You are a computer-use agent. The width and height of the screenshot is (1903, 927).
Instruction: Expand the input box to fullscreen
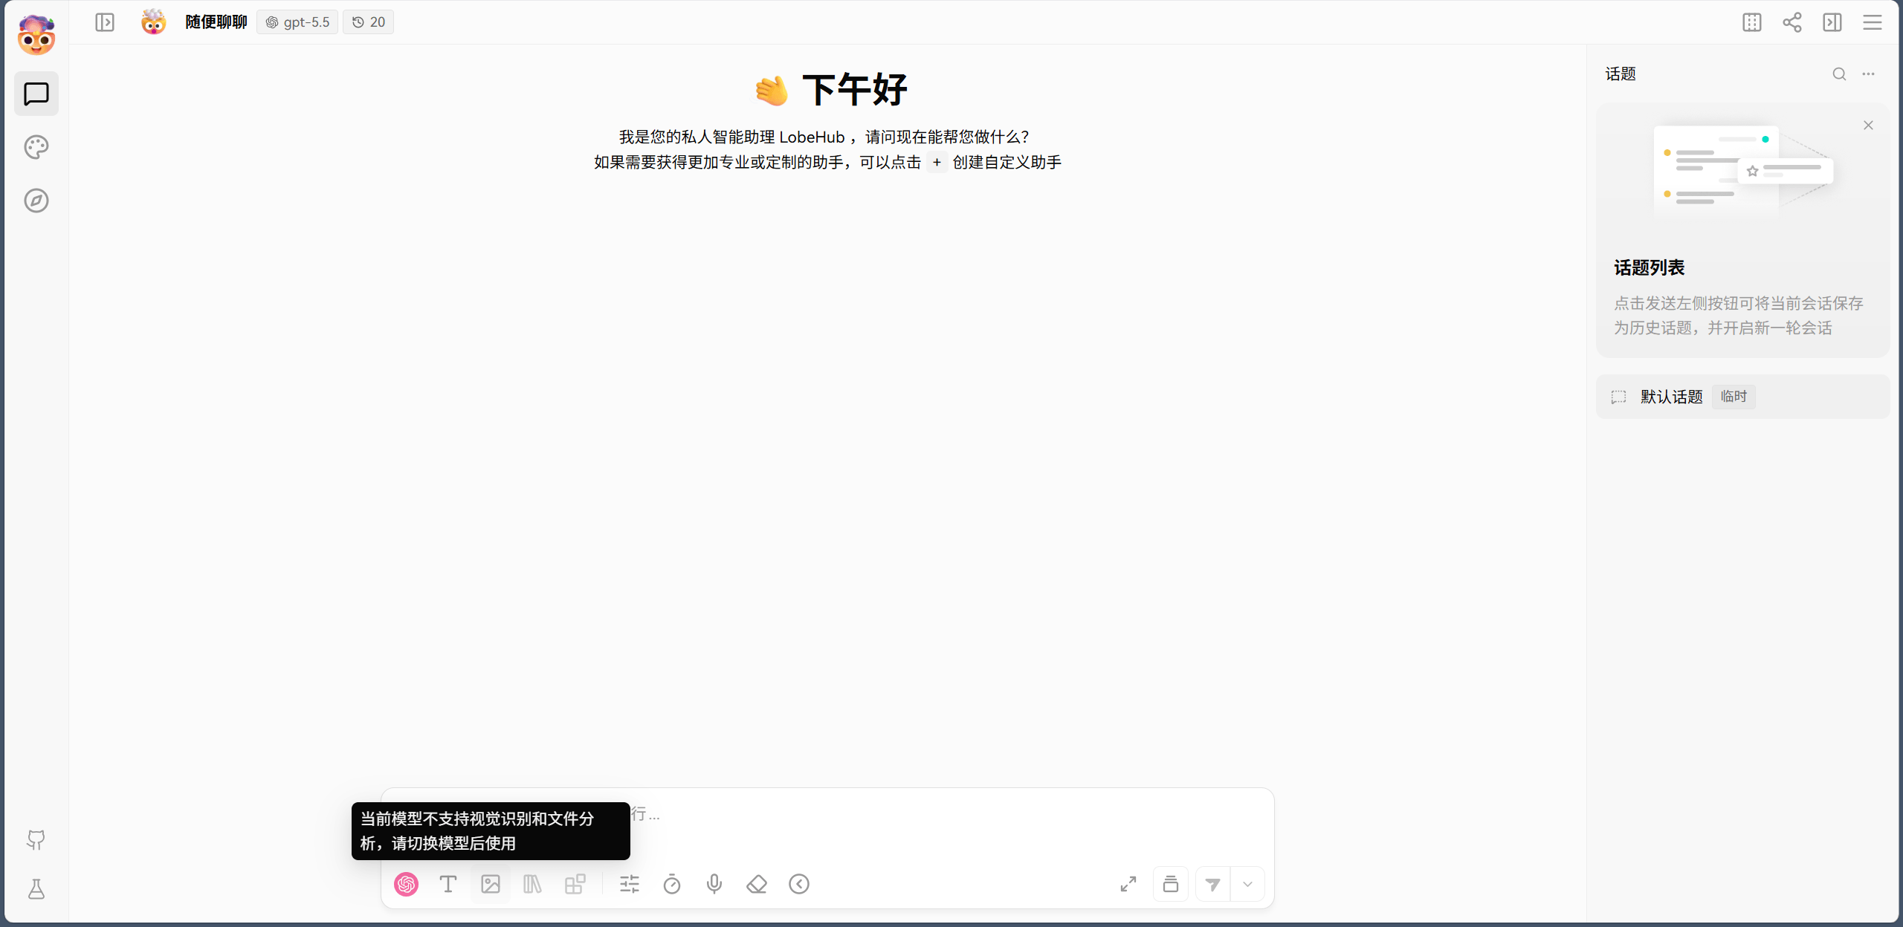click(x=1128, y=884)
